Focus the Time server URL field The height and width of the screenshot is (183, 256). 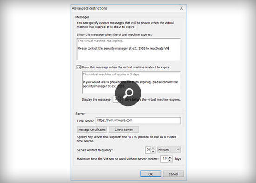click(138, 121)
